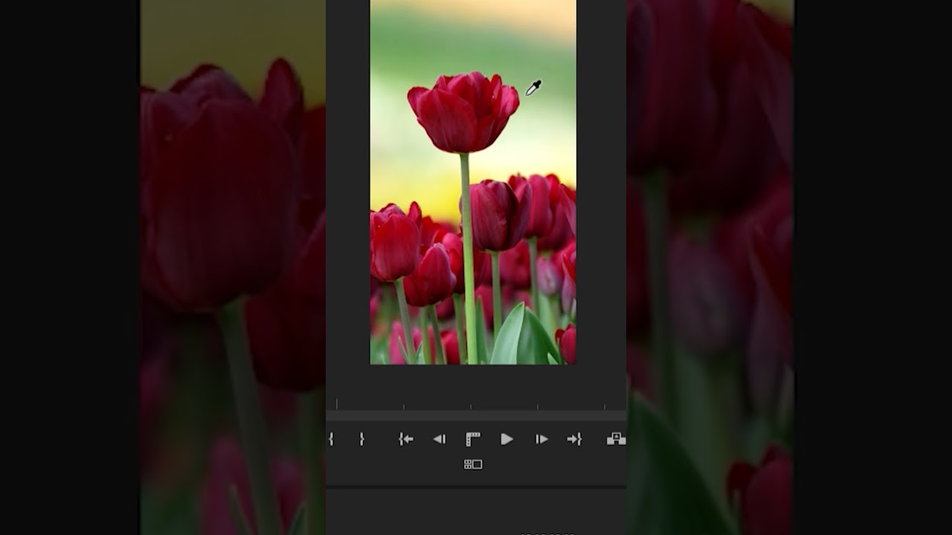Click the monitor time ruler

pyautogui.click(x=476, y=403)
